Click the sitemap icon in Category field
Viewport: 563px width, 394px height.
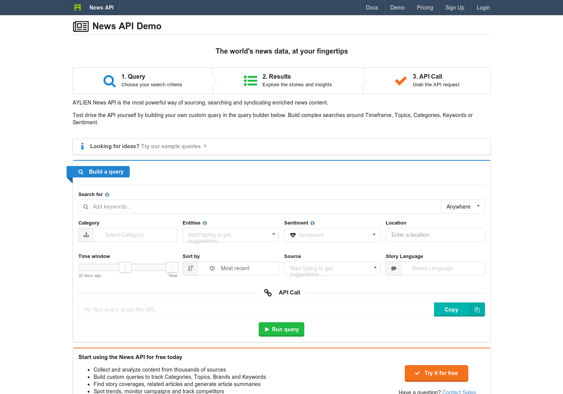(x=86, y=235)
